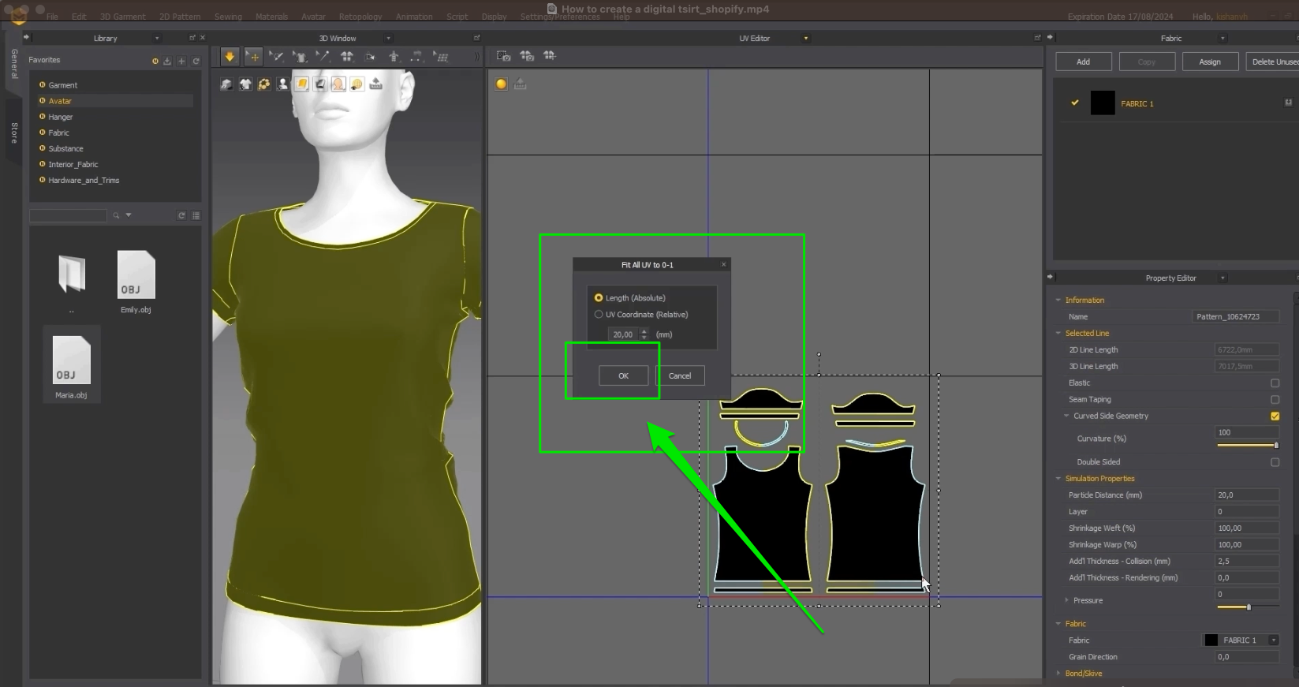The height and width of the screenshot is (687, 1299).
Task: Open the Fabric panel dropdown arrow
Action: [x=1222, y=39]
